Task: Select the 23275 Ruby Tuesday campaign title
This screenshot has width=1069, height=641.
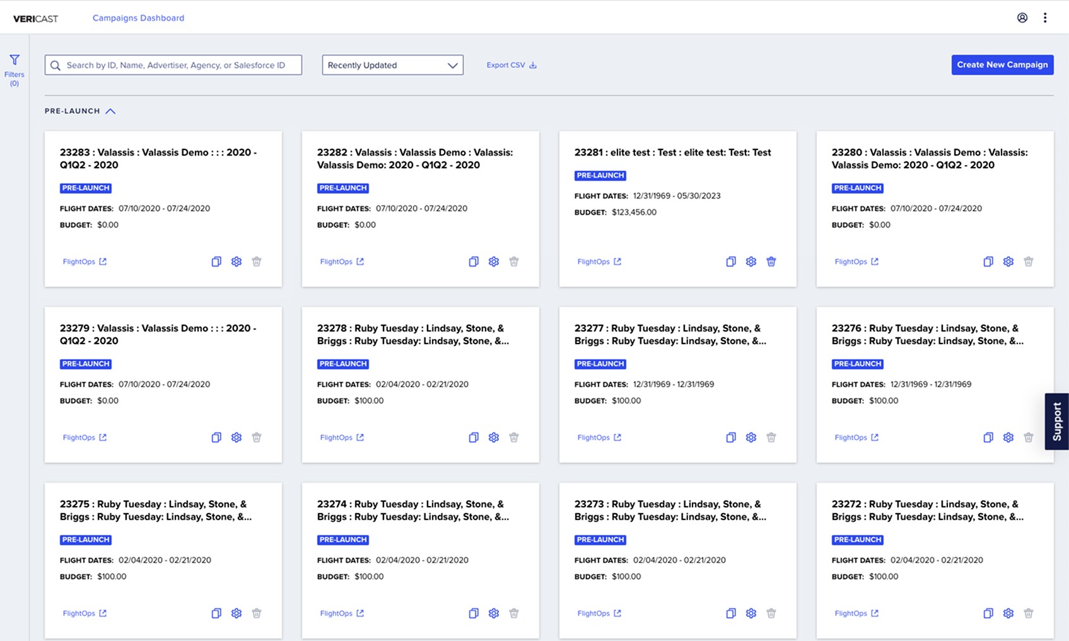Action: (156, 511)
